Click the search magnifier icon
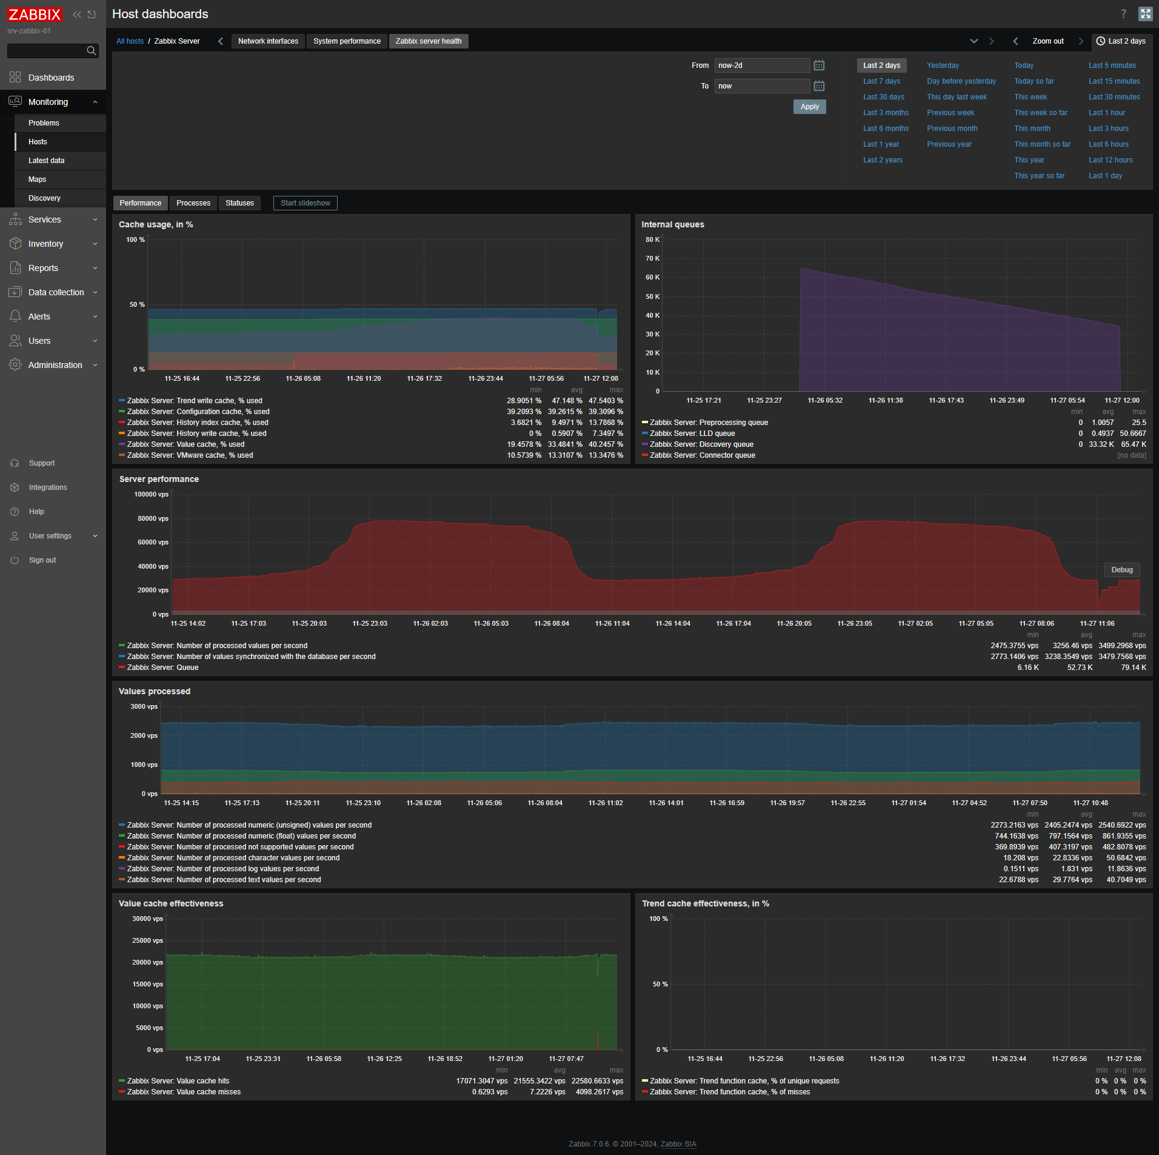This screenshot has height=1155, width=1159. click(91, 51)
